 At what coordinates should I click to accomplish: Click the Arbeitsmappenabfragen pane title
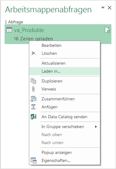coord(48,10)
